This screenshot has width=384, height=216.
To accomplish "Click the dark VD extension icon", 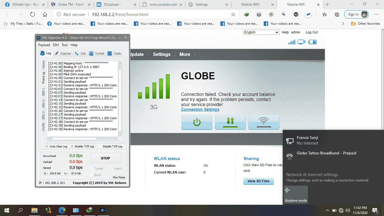I will click(x=296, y=14).
